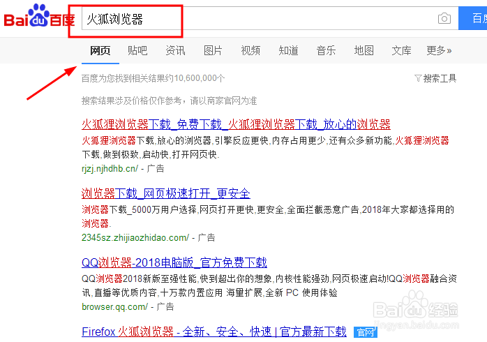Click the blue Baidu search button
This screenshot has width=487, height=342.
pos(473,19)
